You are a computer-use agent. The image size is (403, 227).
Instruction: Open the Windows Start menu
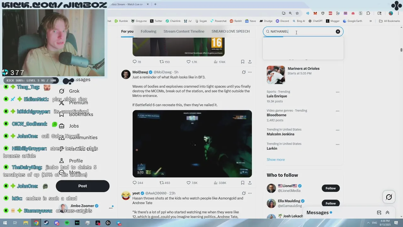pos(5,223)
